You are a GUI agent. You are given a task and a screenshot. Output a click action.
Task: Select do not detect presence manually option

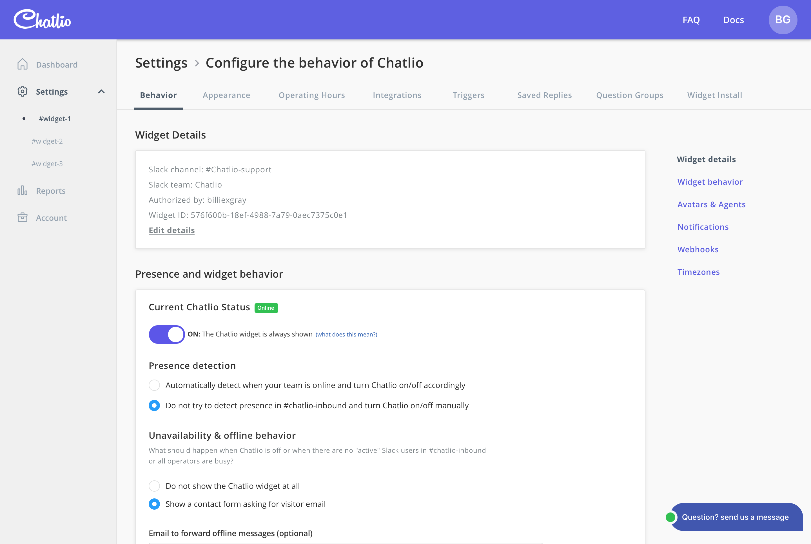click(154, 405)
